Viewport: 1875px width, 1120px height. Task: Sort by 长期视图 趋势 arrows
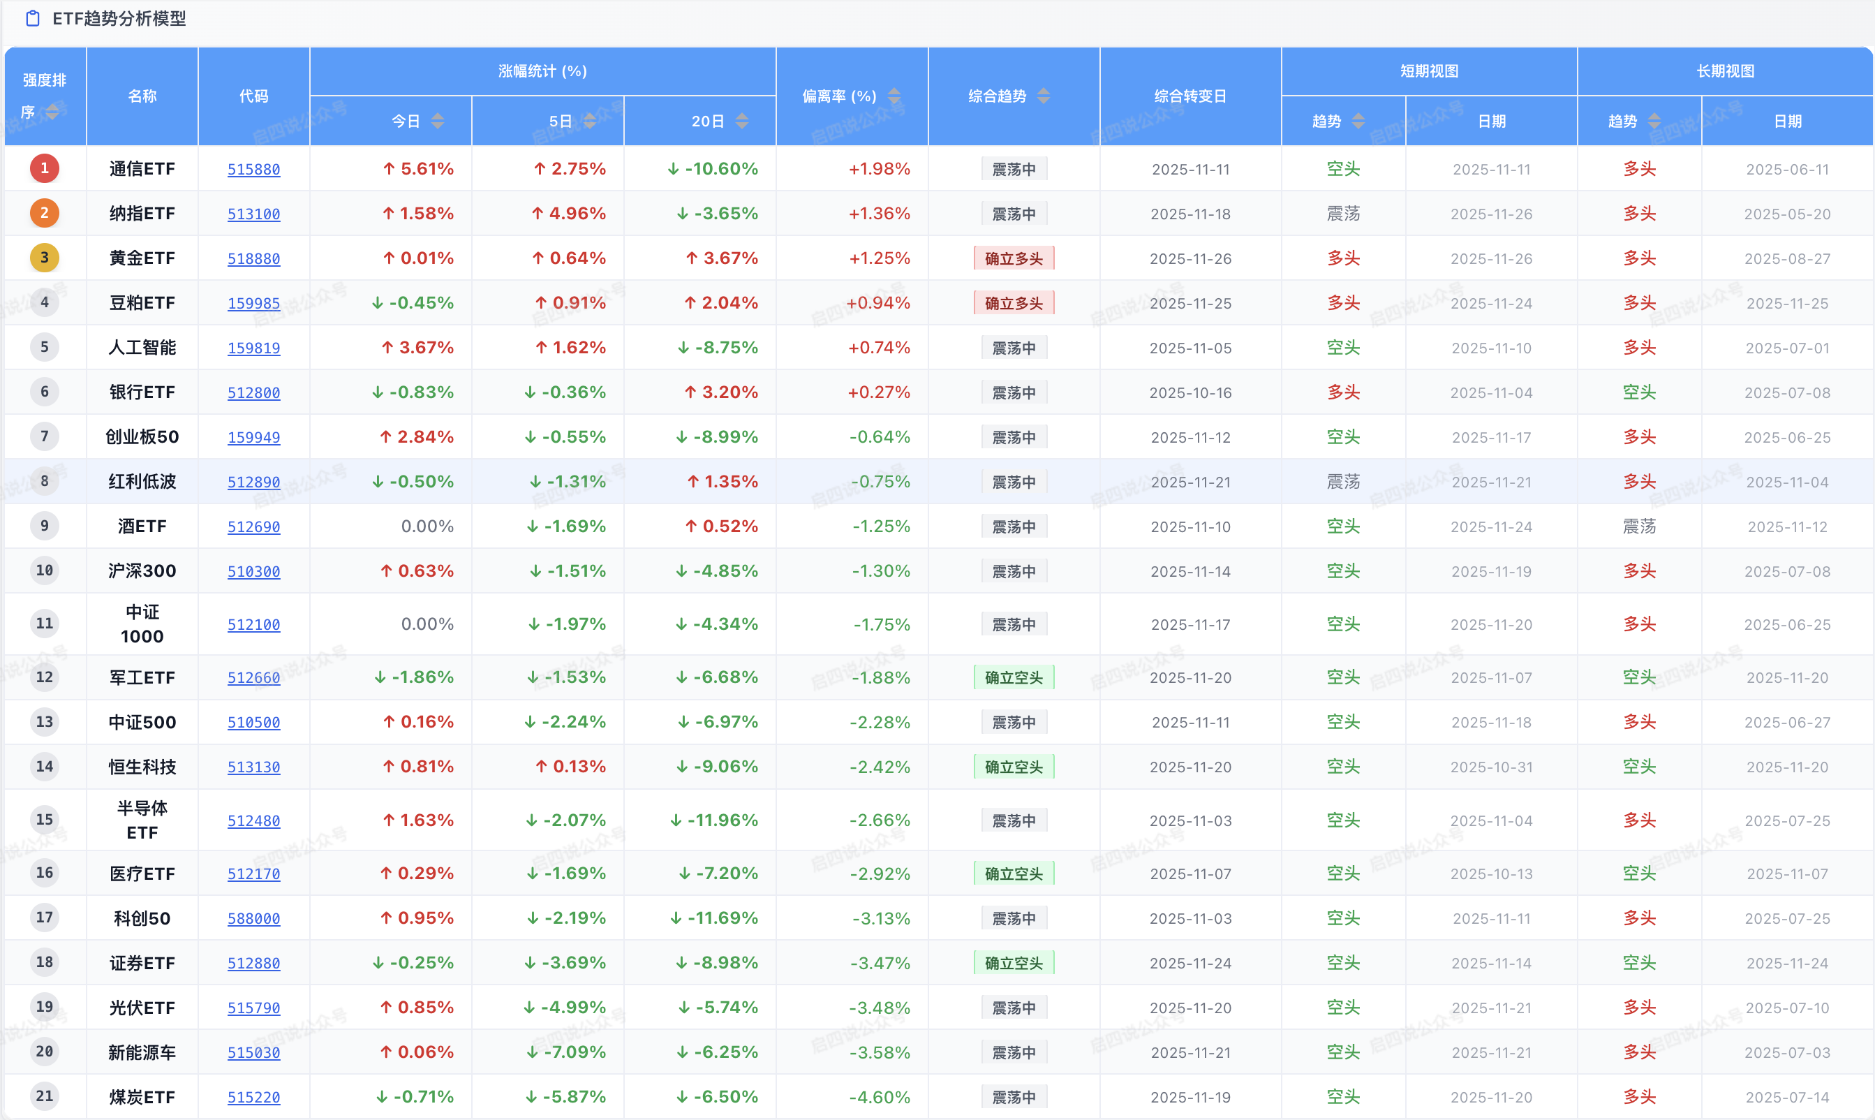[x=1654, y=121]
